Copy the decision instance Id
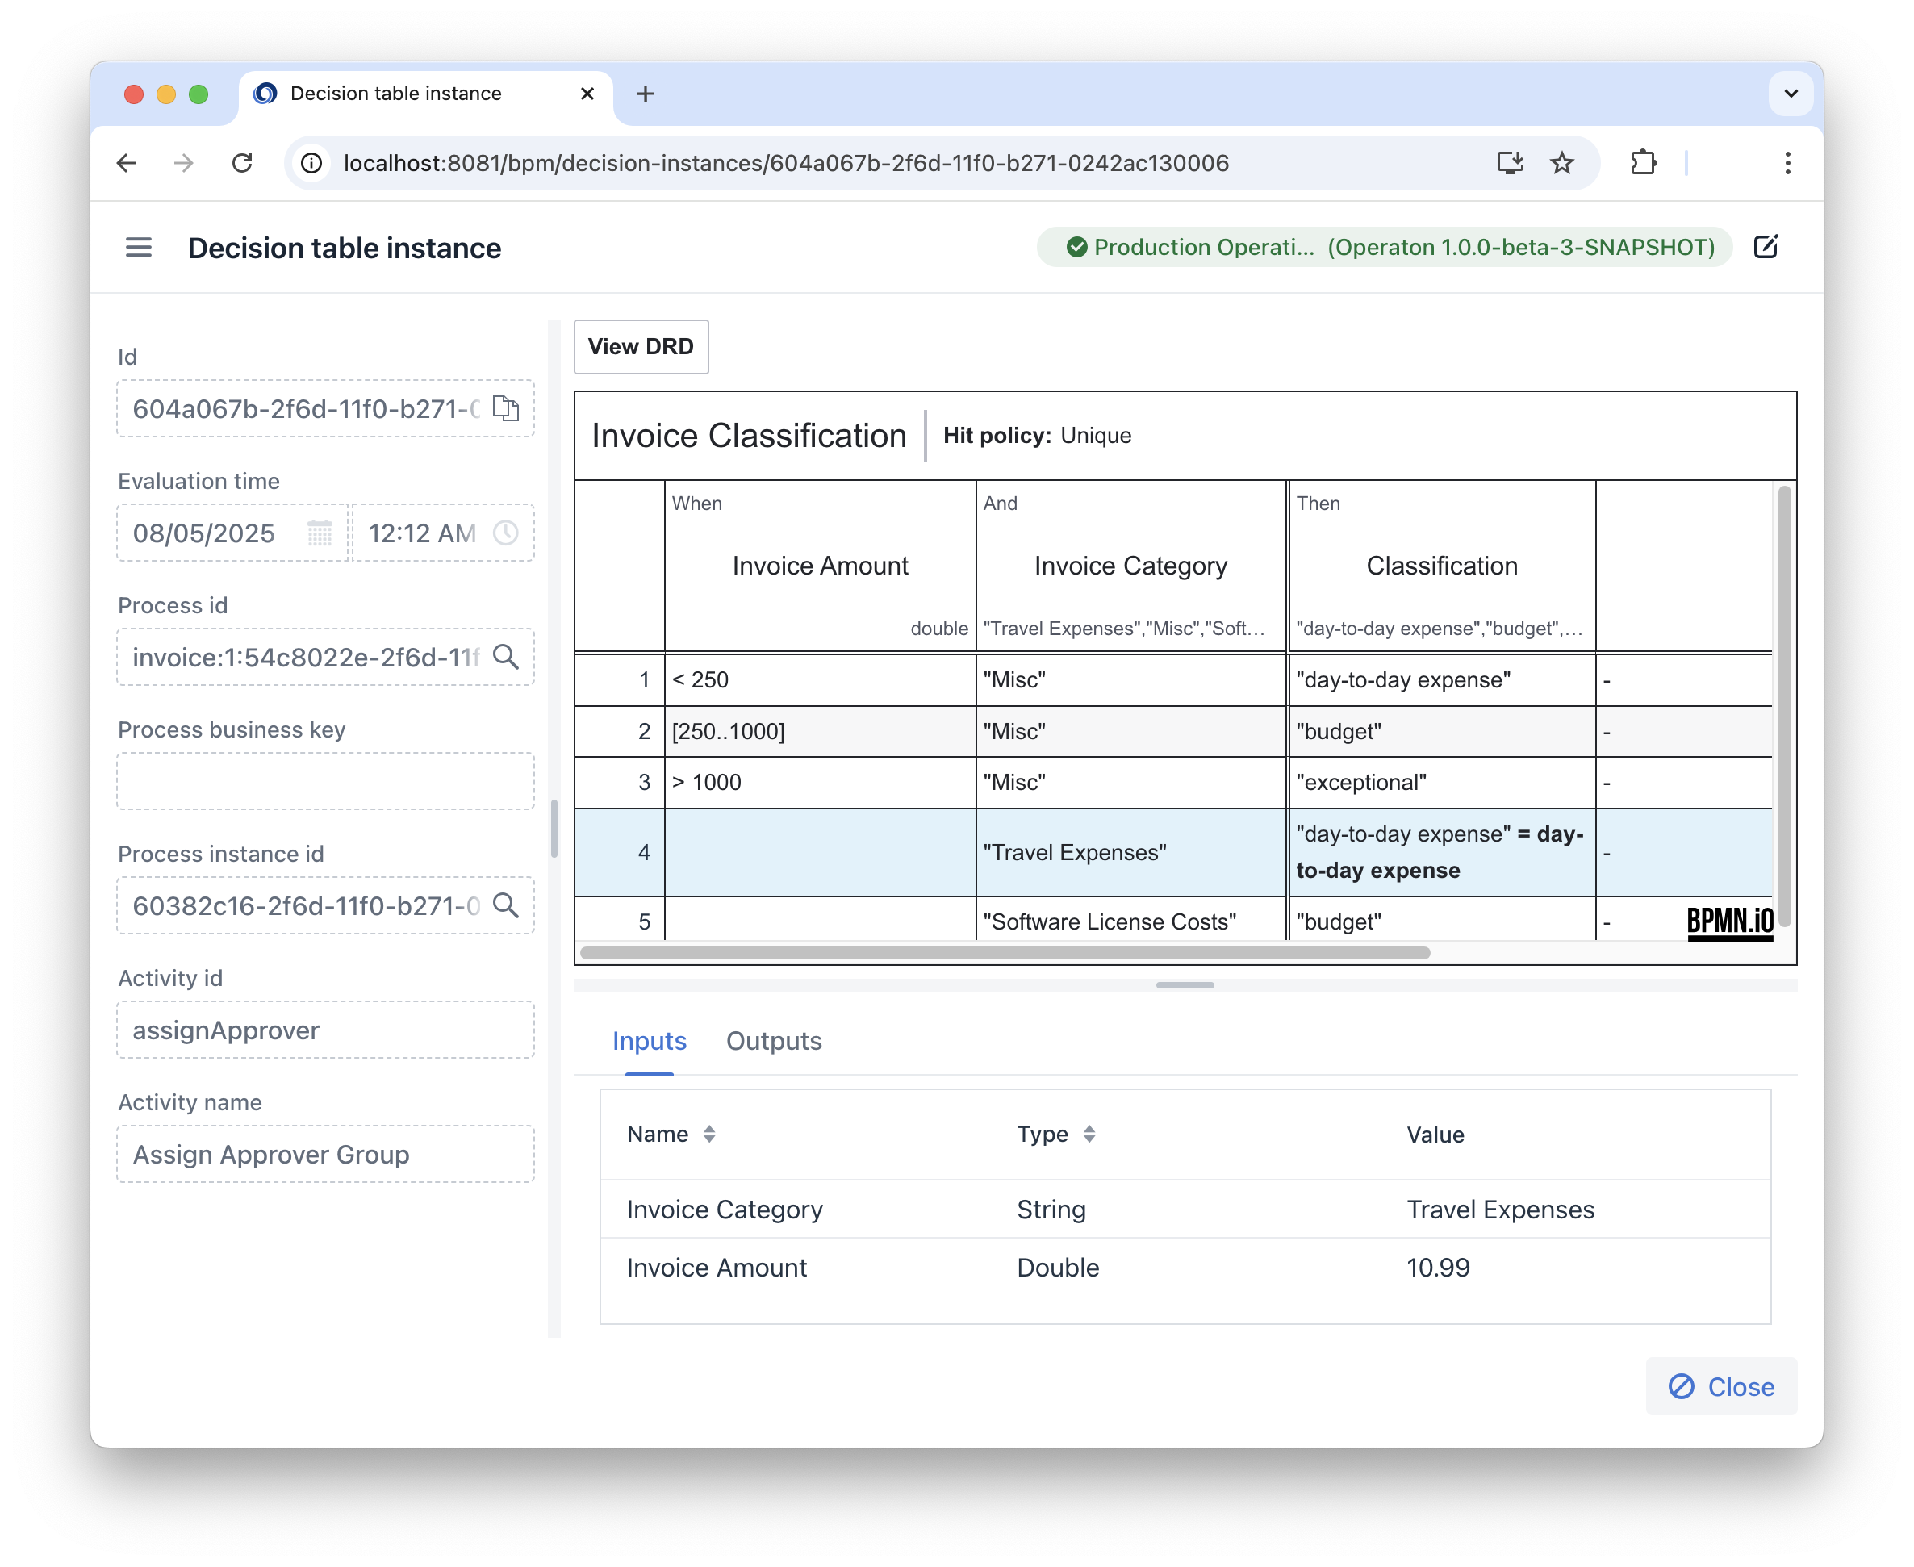The image size is (1914, 1567). coord(506,409)
